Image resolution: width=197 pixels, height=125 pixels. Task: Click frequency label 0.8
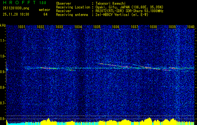[3, 87]
